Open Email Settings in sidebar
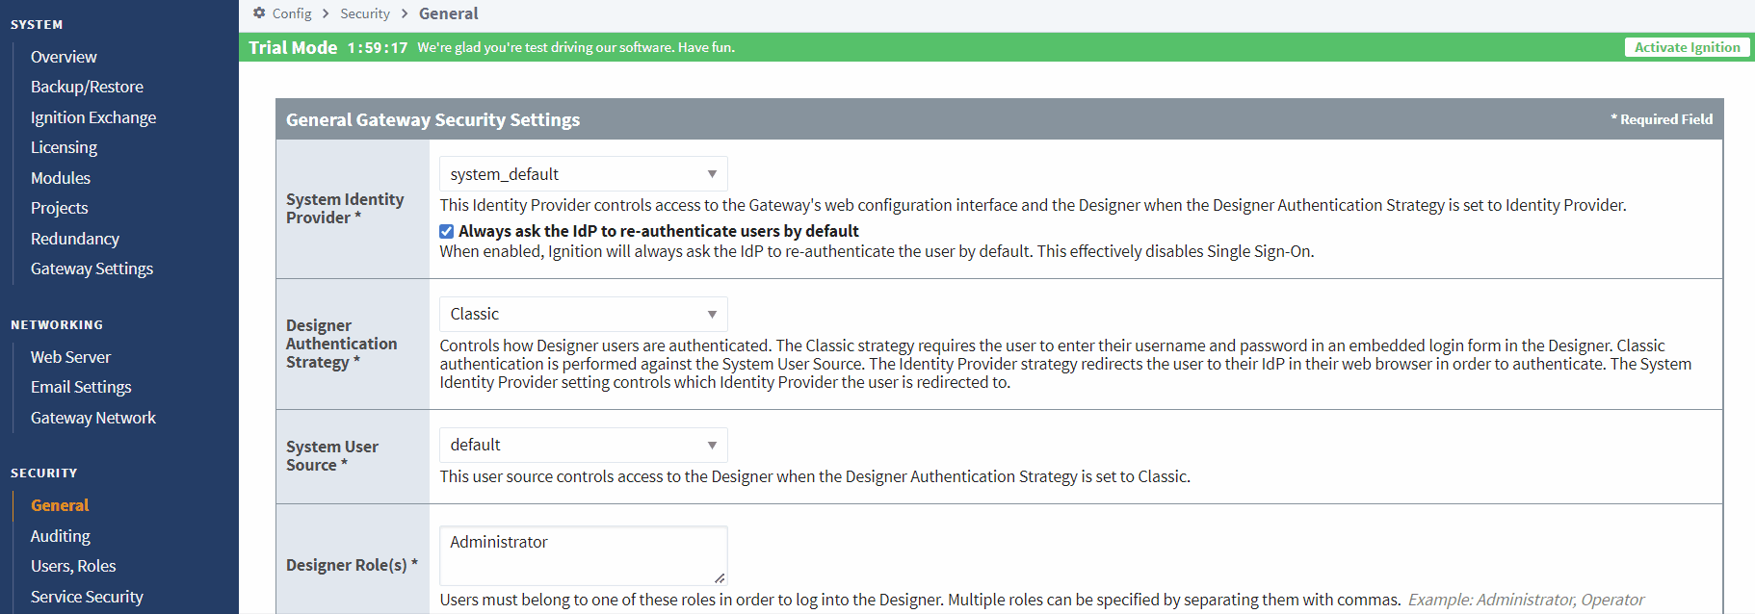Viewport: 1755px width, 614px height. [81, 387]
